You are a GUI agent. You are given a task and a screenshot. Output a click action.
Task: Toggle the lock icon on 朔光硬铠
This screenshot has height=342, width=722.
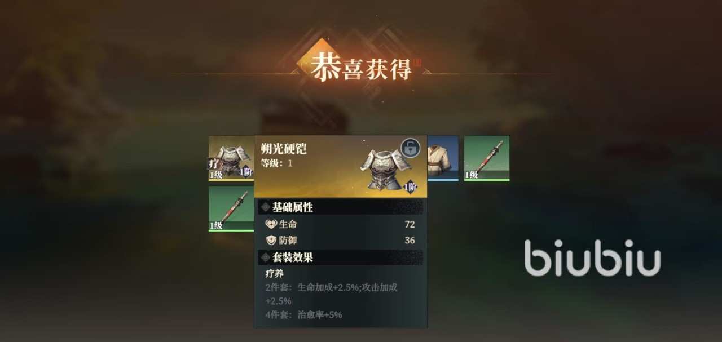411,148
